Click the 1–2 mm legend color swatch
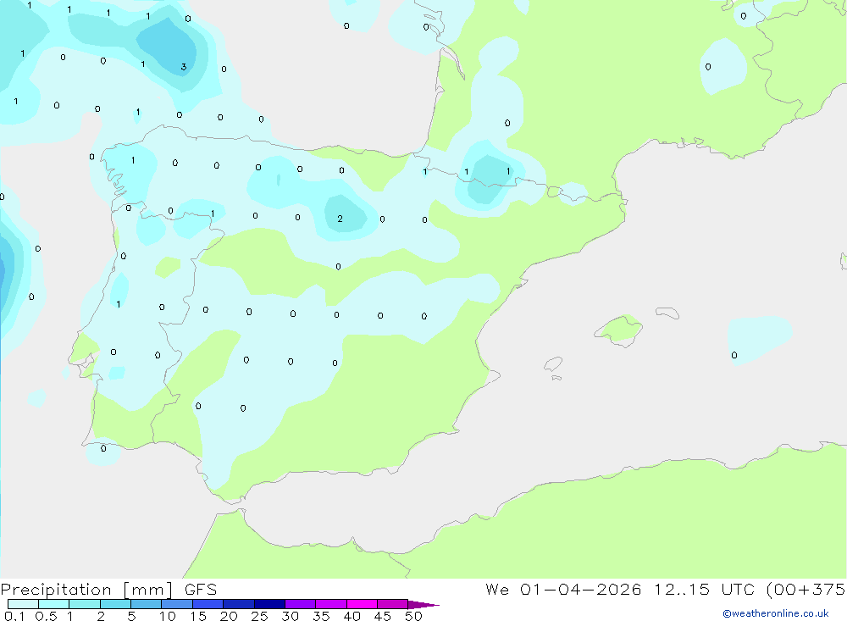This screenshot has height=621, width=847. click(x=85, y=604)
